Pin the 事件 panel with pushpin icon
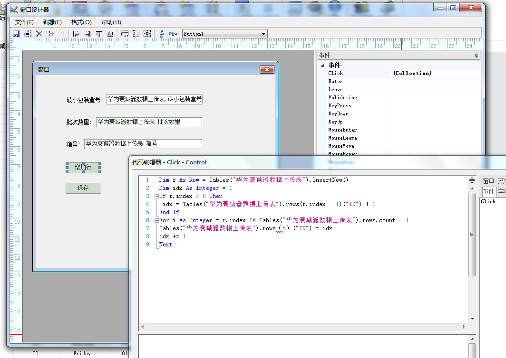Screen dimensions: 506x358 tap(476, 56)
